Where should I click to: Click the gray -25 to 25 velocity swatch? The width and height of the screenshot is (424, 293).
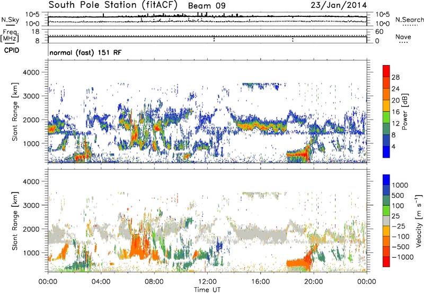click(386, 221)
